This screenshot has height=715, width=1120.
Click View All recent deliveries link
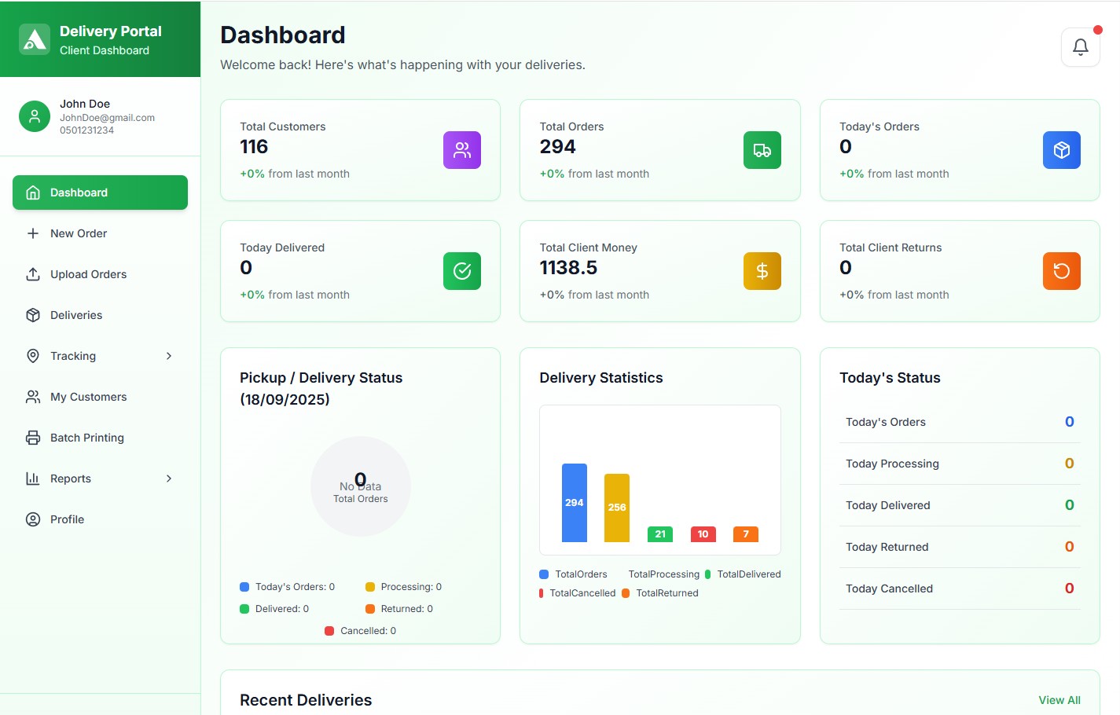coord(1059,700)
